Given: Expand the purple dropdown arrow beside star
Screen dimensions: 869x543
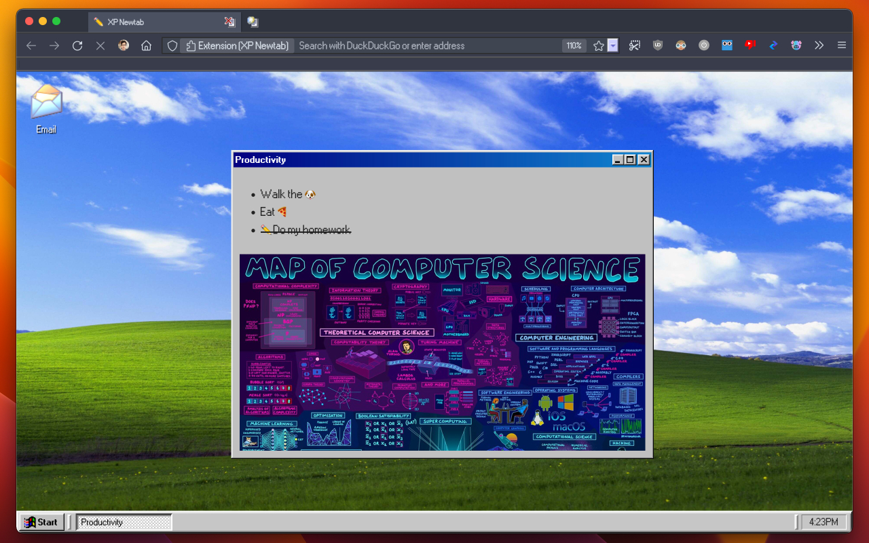Looking at the screenshot, I should tap(612, 45).
